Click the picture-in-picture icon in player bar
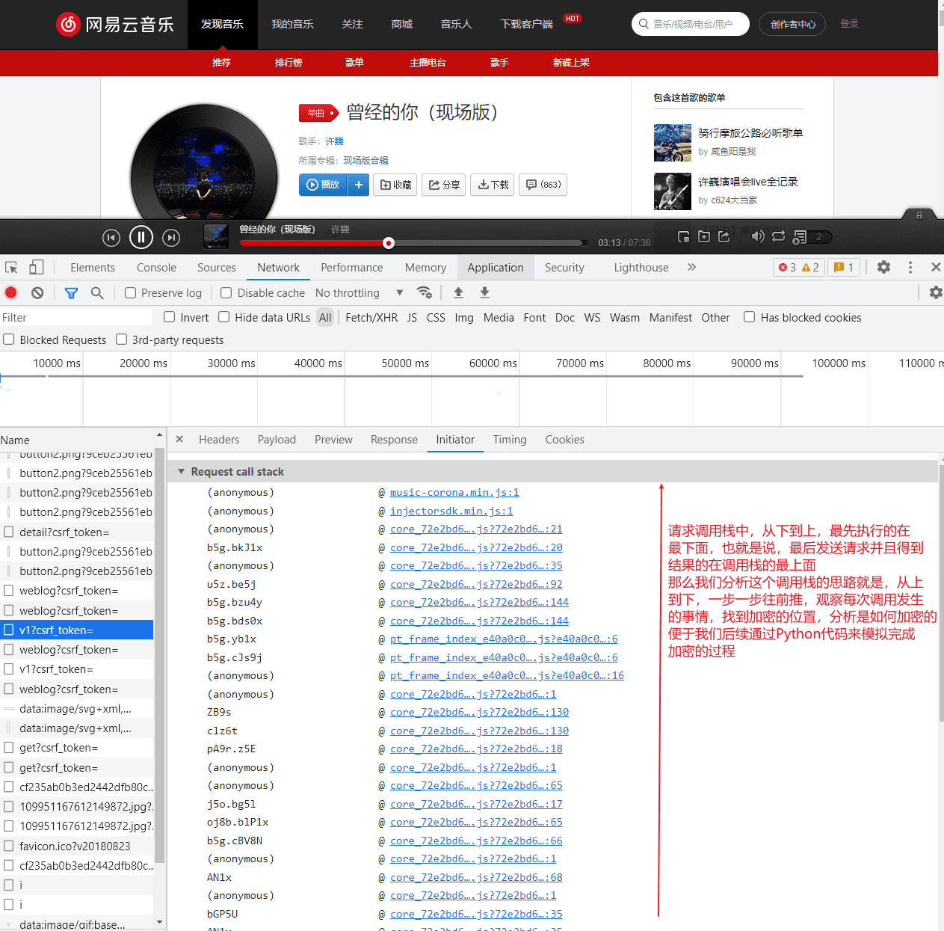This screenshot has width=944, height=931. [x=683, y=236]
